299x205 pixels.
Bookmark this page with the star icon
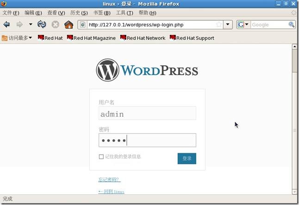pyautogui.click(x=219, y=24)
